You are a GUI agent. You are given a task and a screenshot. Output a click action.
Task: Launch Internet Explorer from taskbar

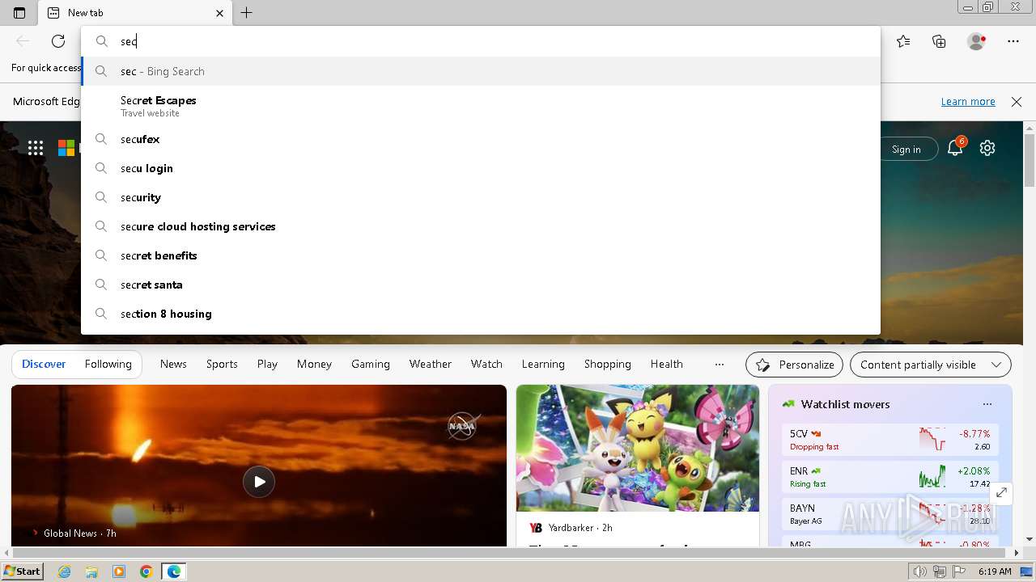coord(65,571)
